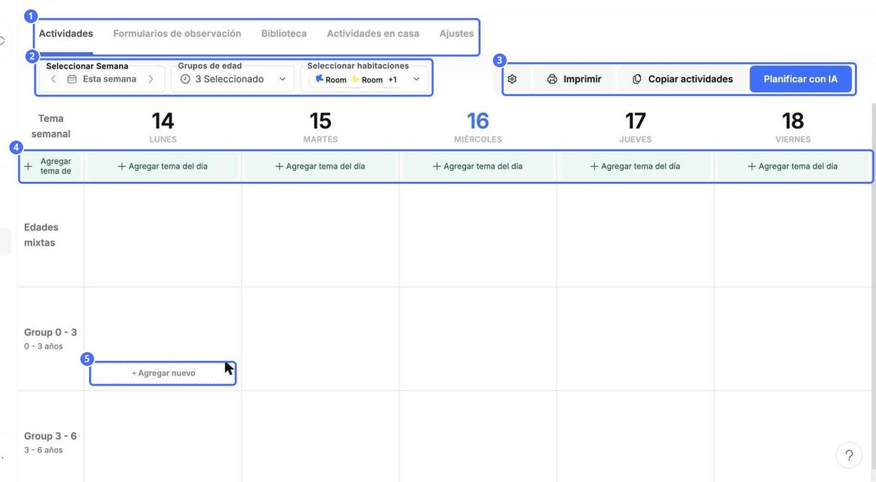Add daily theme for Jueves 17
876x482 pixels.
pyautogui.click(x=636, y=167)
